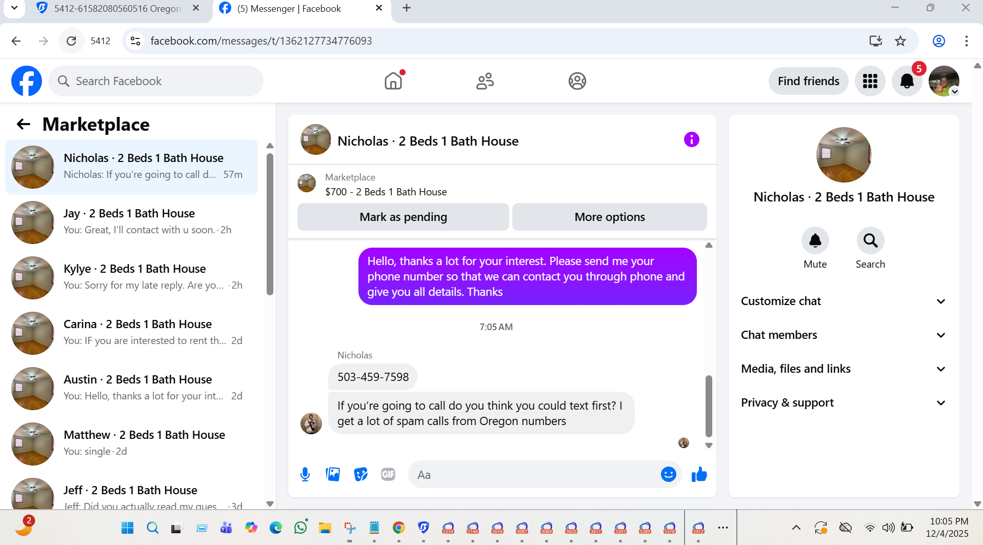Screen dimensions: 983x545
Task: Send a thumbs-up like
Action: [699, 474]
